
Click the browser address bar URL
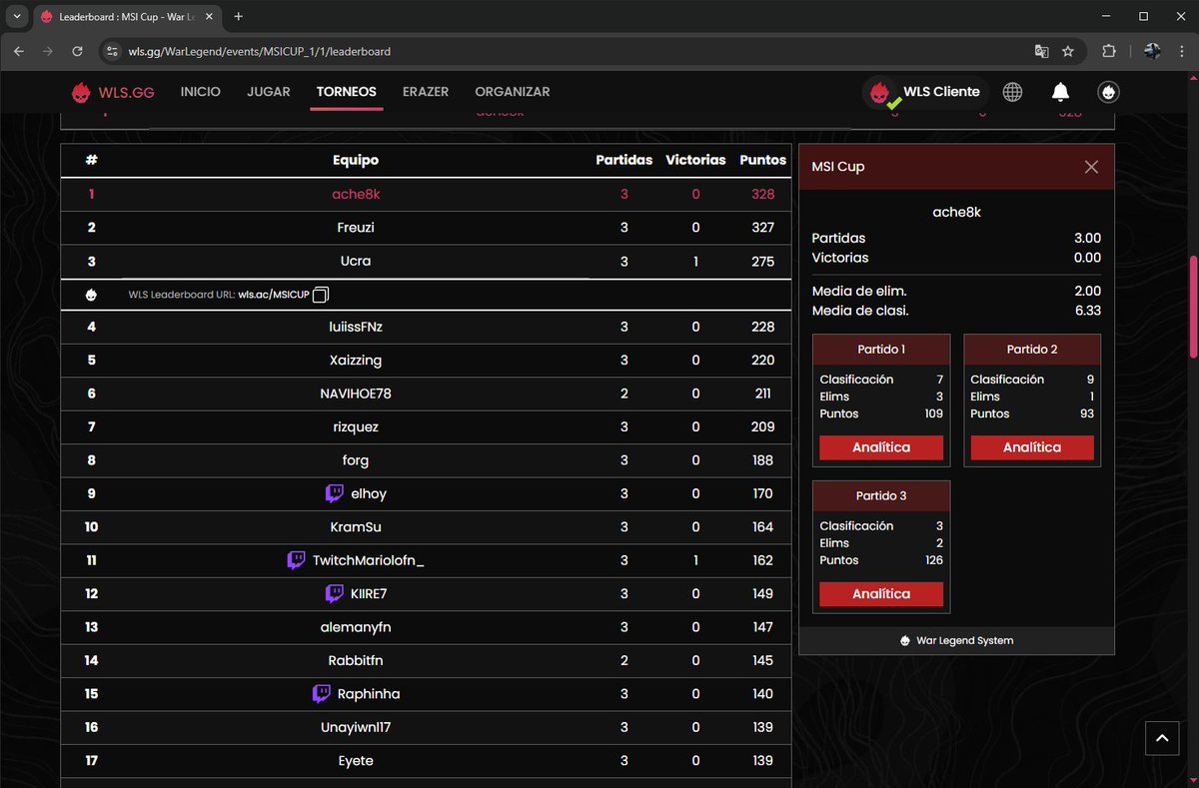click(260, 51)
